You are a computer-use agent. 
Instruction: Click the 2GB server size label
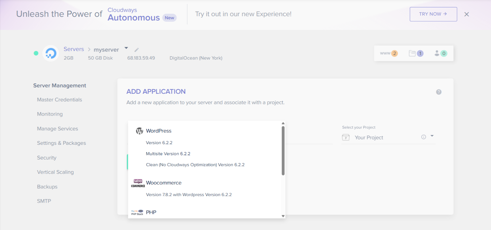[x=68, y=58]
